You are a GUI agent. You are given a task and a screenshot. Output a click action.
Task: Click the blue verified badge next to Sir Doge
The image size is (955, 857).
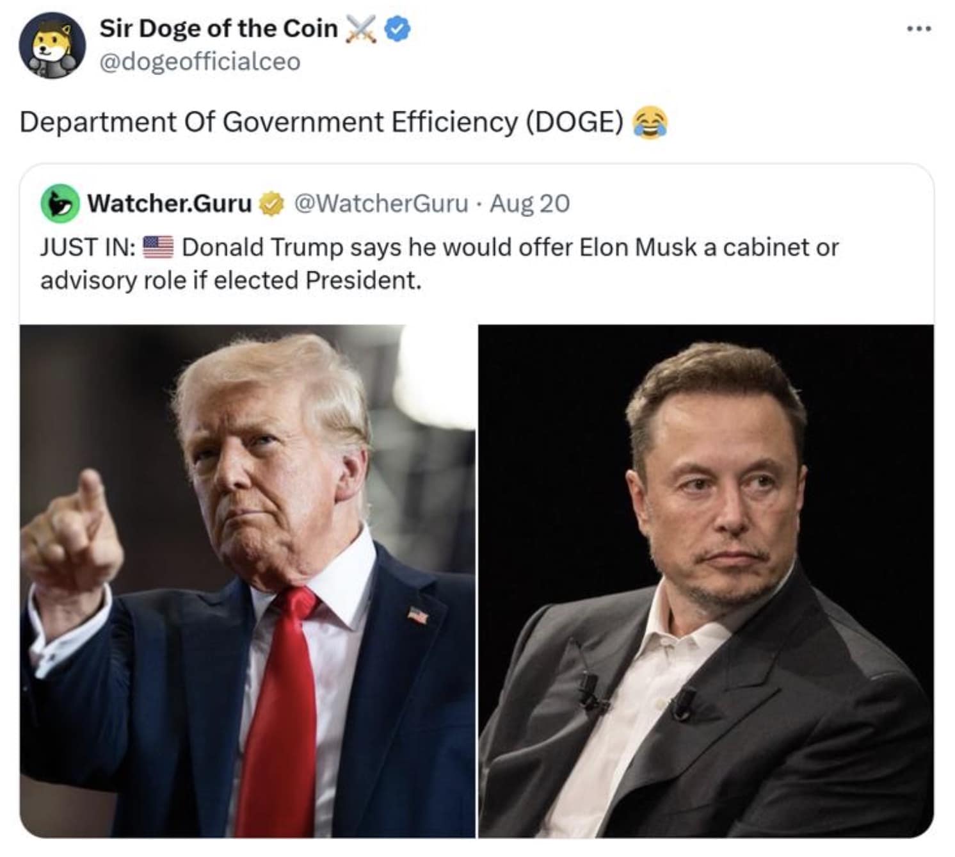[397, 29]
